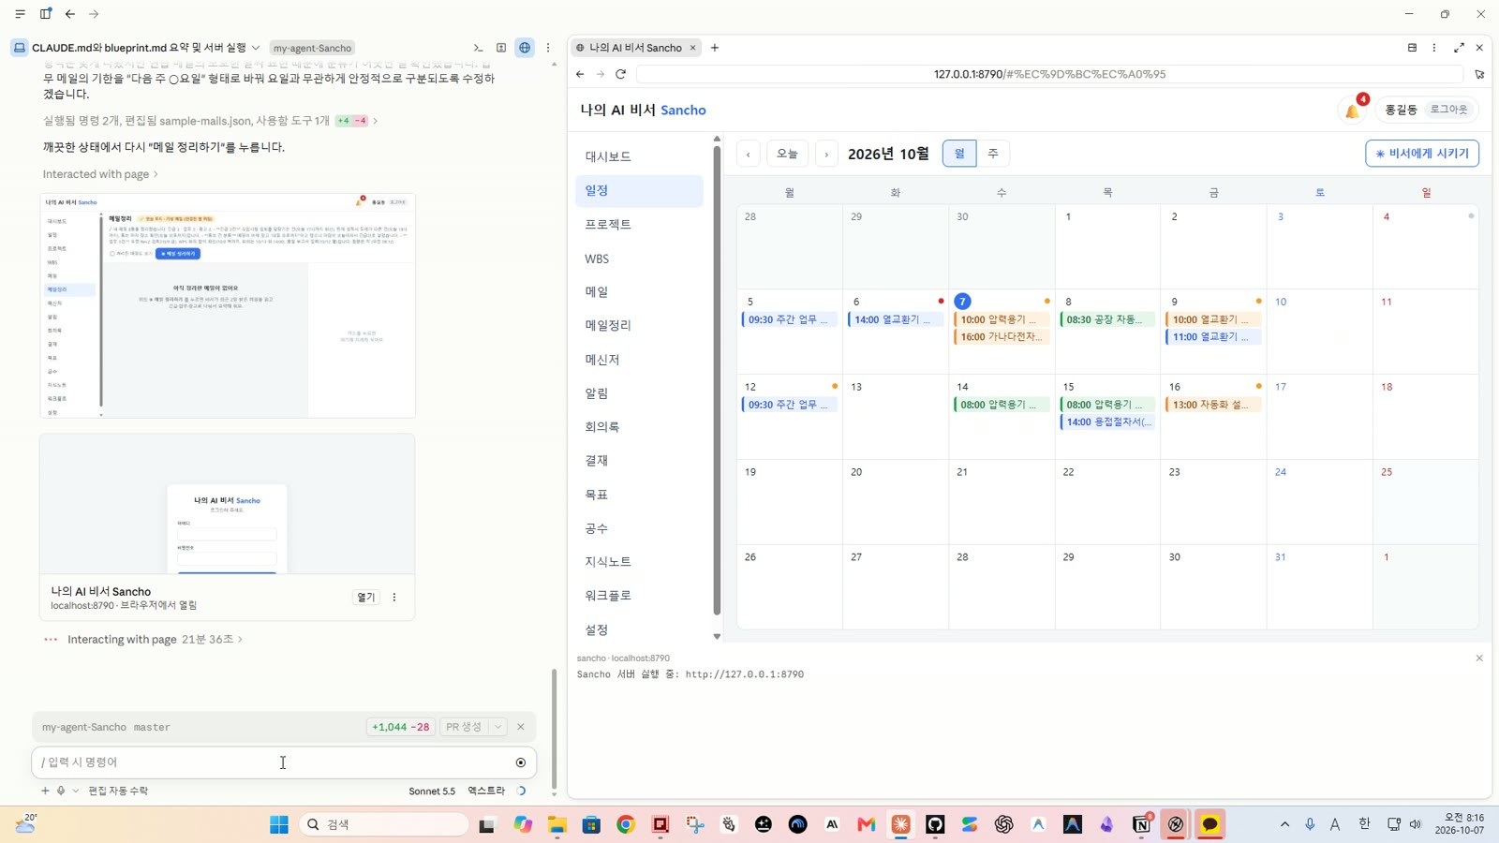Open dropdown chevron next to microphone
This screenshot has height=843, width=1499.
pos(76,791)
